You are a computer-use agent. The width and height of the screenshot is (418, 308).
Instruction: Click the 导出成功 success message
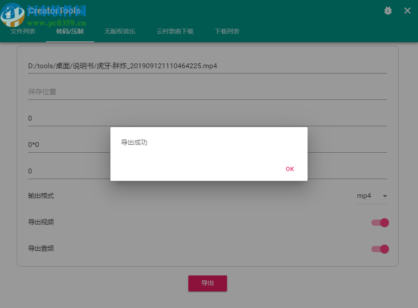pos(135,143)
